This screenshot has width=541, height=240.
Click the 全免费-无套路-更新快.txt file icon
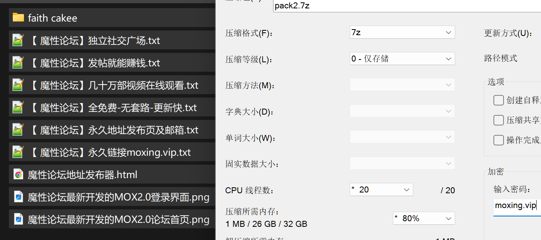tap(18, 107)
